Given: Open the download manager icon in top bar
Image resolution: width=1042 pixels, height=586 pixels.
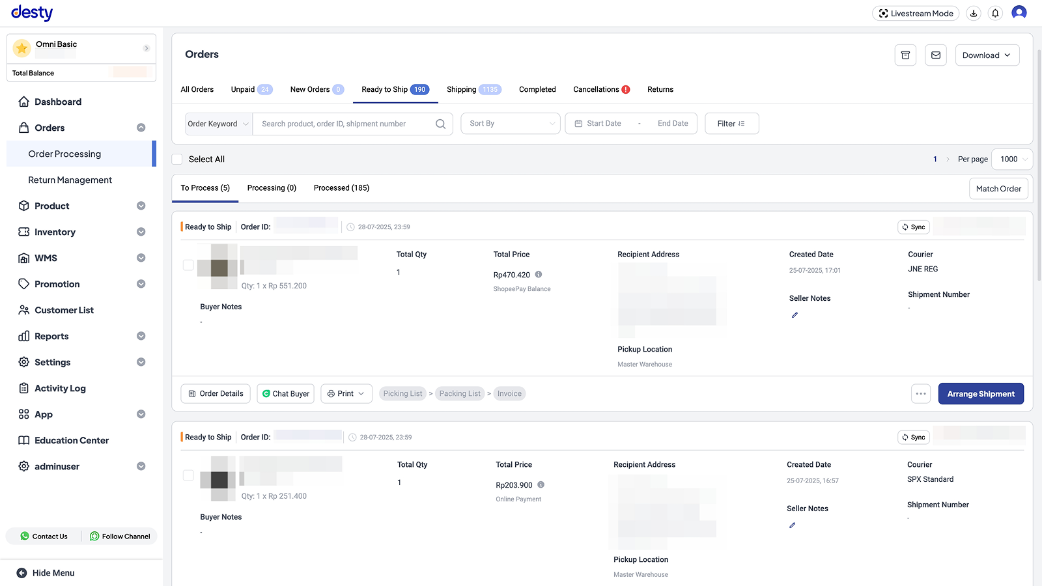Looking at the screenshot, I should (x=973, y=13).
